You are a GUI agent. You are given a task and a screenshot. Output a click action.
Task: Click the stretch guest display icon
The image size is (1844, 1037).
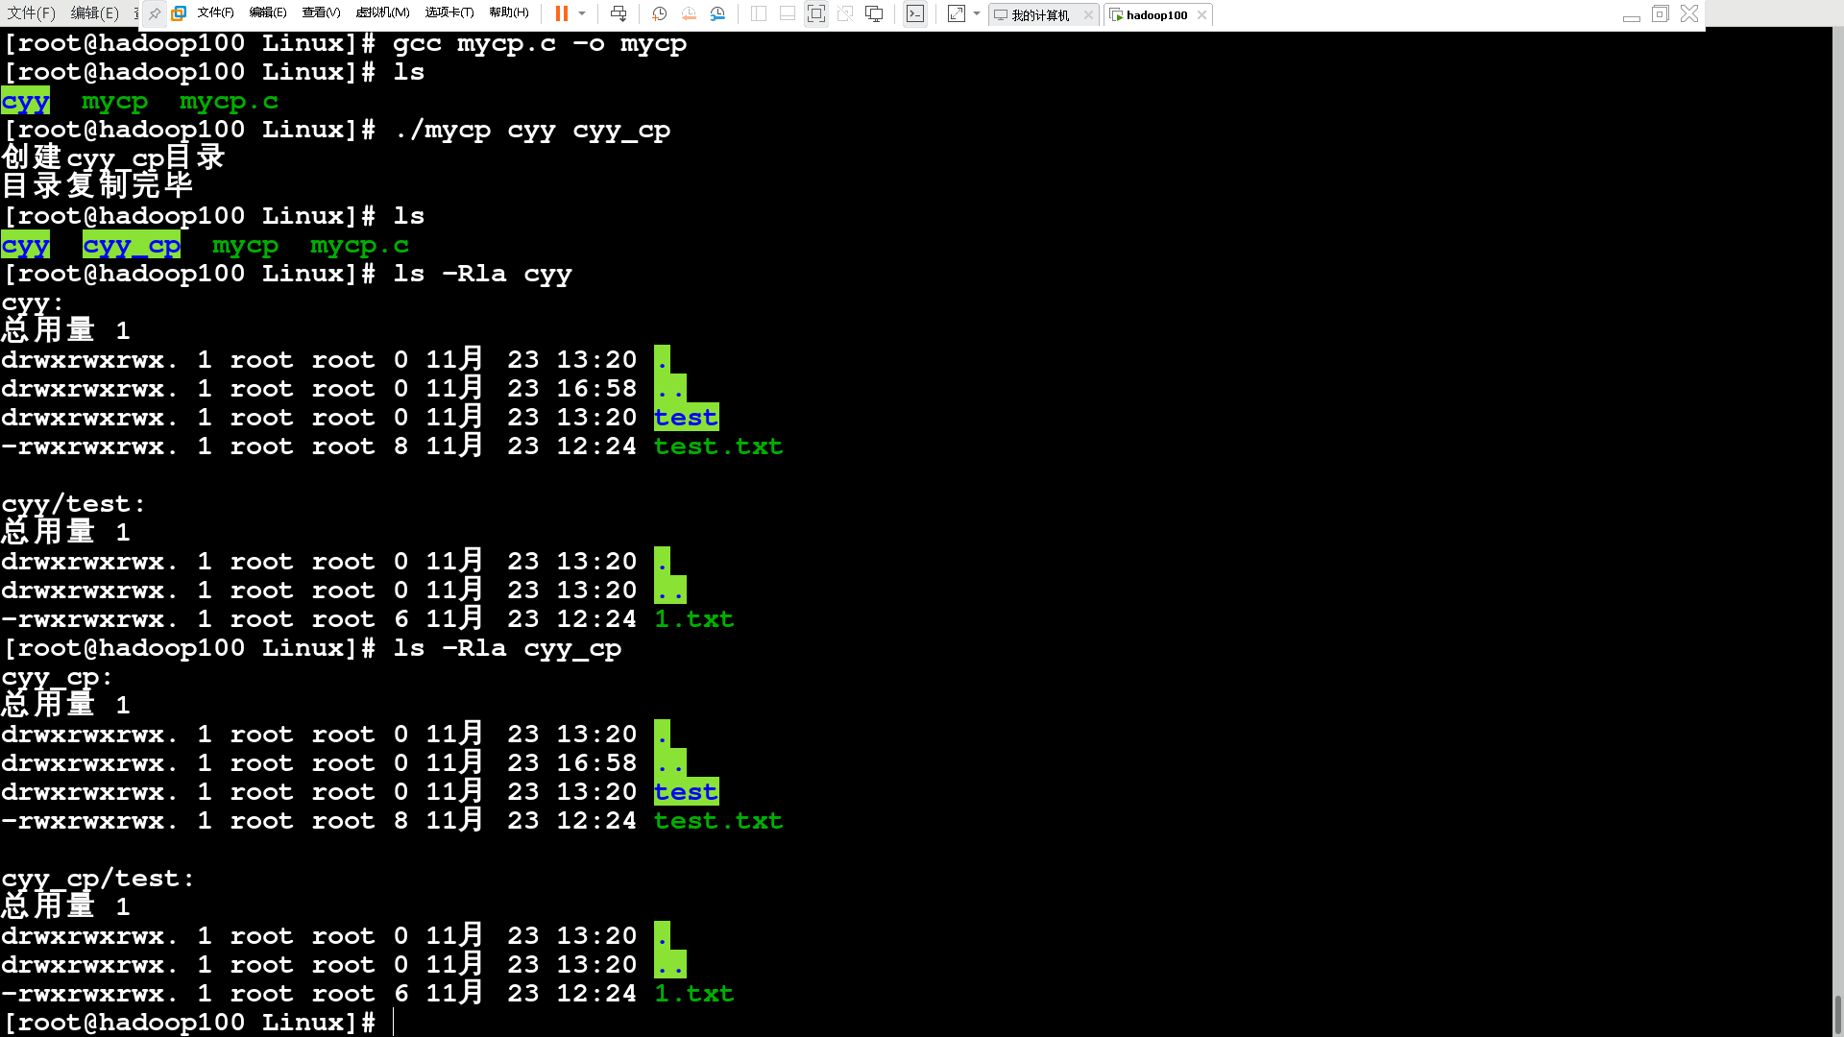point(957,13)
